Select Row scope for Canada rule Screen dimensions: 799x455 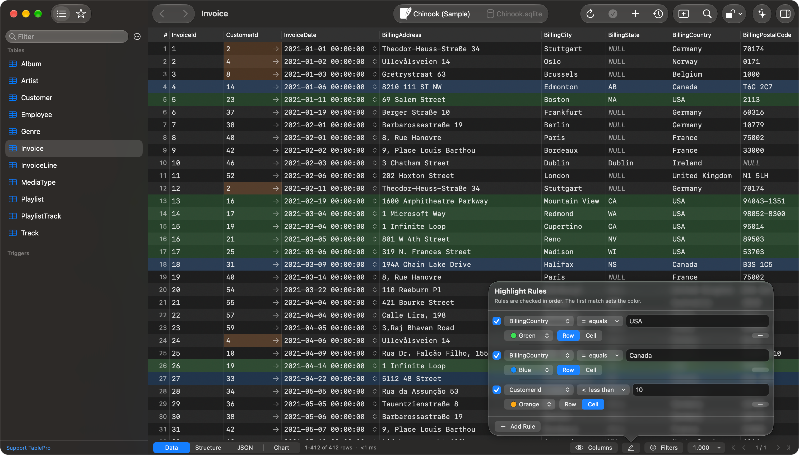pyautogui.click(x=568, y=370)
